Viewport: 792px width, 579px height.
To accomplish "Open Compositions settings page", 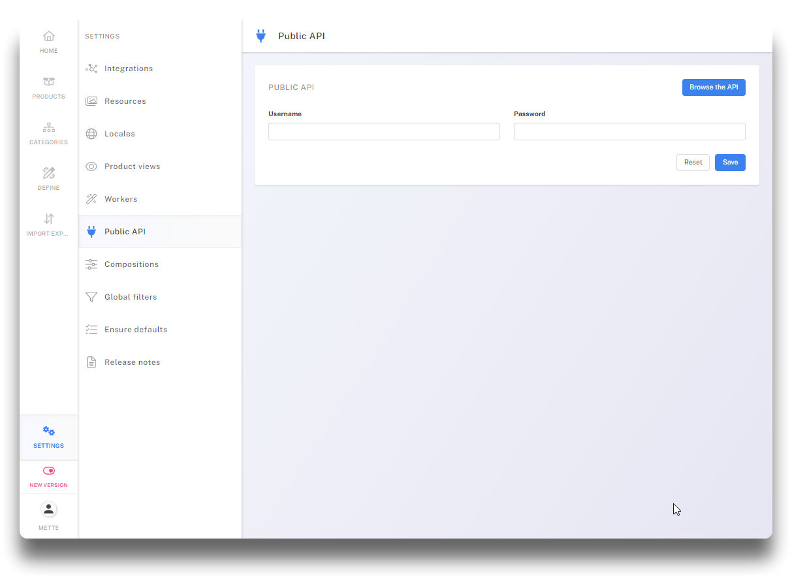I will 131,264.
